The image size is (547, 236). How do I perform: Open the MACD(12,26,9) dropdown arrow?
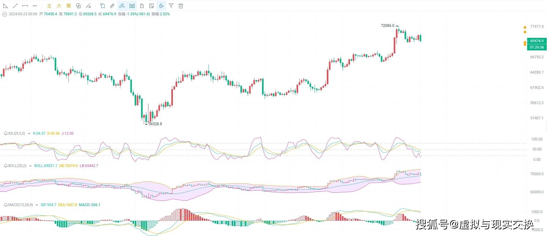tap(37, 205)
